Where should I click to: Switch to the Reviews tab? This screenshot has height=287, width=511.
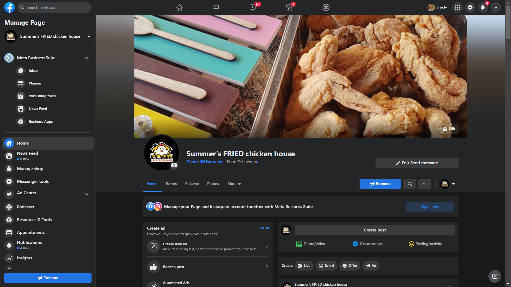[192, 184]
